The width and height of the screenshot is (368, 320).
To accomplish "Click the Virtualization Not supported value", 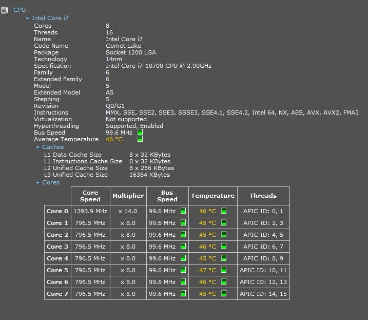I will click(x=126, y=119).
